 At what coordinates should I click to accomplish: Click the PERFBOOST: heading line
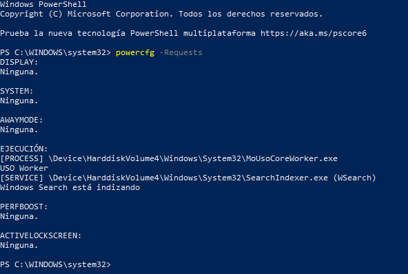point(24,207)
